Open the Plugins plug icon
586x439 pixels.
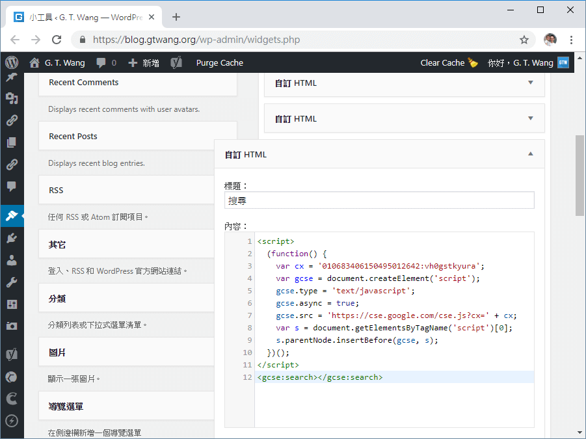coord(12,237)
